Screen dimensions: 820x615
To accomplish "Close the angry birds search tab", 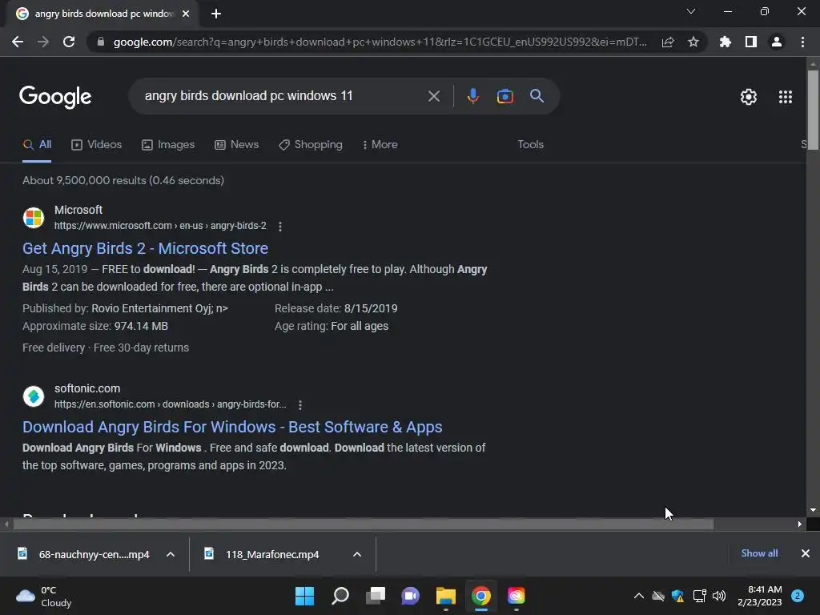I will tap(186, 14).
